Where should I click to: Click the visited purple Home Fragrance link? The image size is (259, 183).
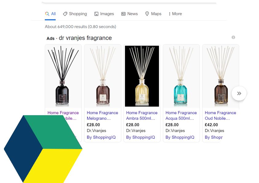[x=63, y=113]
